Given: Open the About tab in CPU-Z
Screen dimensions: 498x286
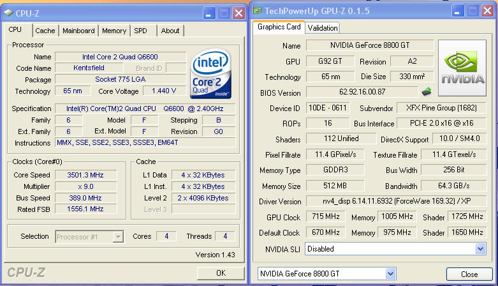Looking at the screenshot, I should coord(170,31).
